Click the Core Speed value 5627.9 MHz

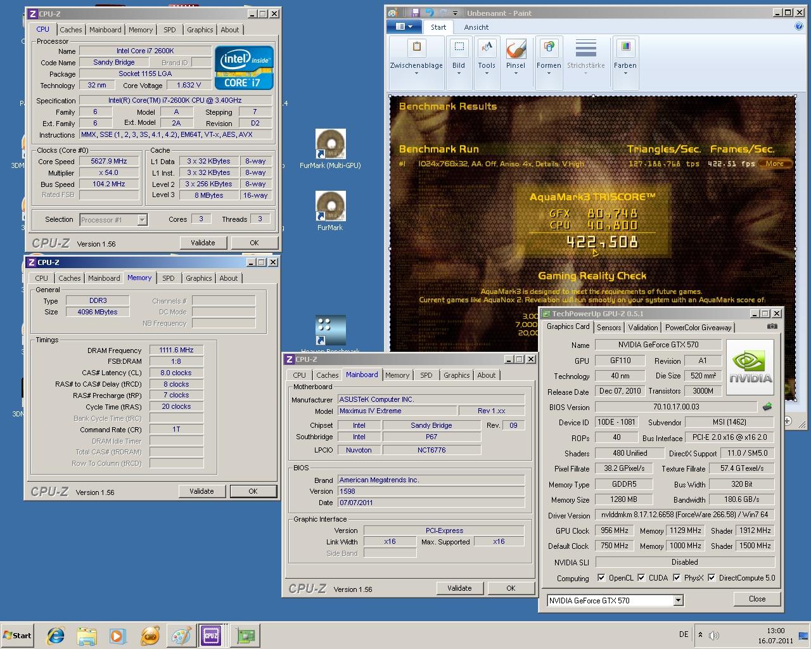point(109,161)
